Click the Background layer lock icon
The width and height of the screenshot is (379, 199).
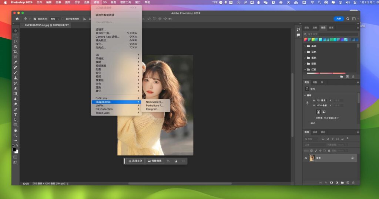click(x=352, y=158)
